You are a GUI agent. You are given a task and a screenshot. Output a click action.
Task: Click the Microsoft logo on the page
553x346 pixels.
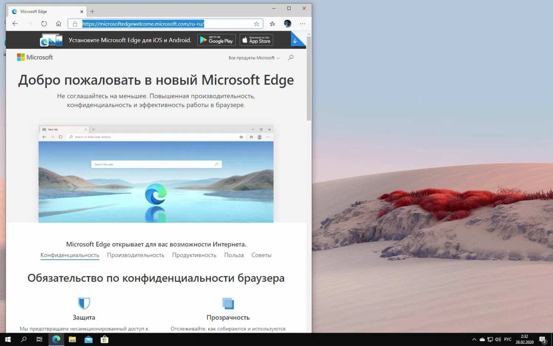click(x=35, y=57)
